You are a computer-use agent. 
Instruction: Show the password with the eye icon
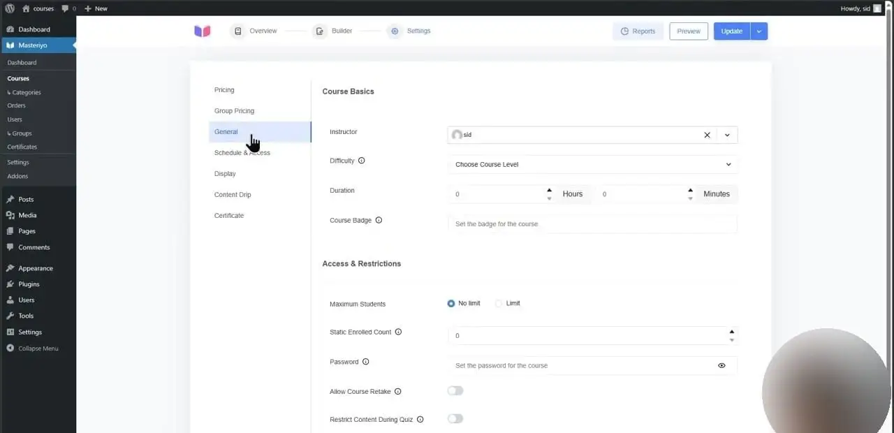tap(721, 365)
